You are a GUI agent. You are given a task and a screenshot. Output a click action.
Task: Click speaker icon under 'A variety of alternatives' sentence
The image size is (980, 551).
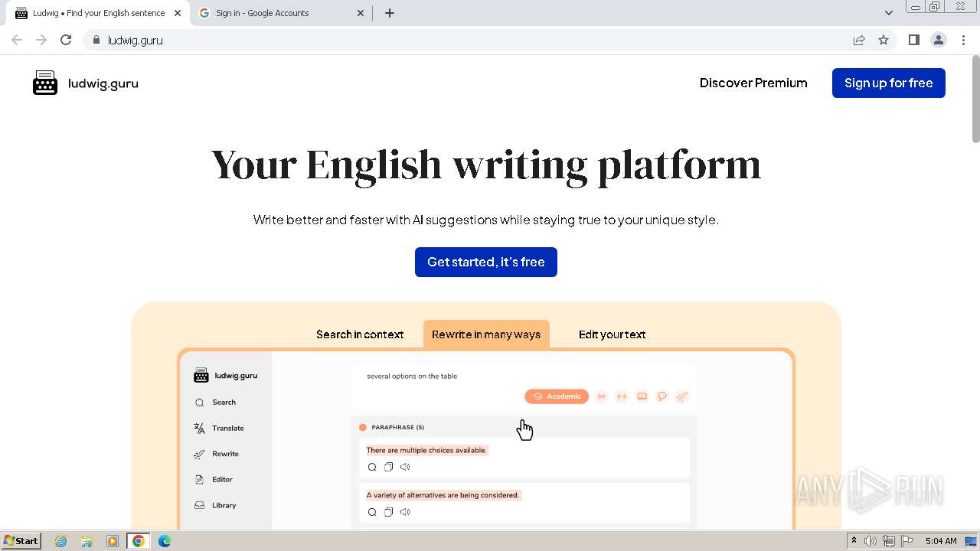click(405, 512)
